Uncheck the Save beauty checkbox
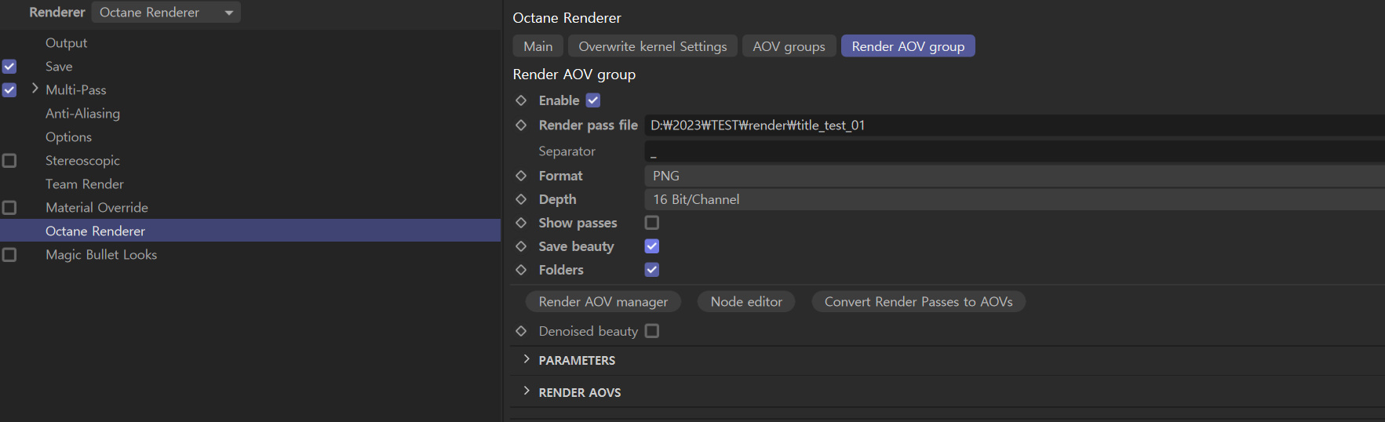 pyautogui.click(x=652, y=246)
